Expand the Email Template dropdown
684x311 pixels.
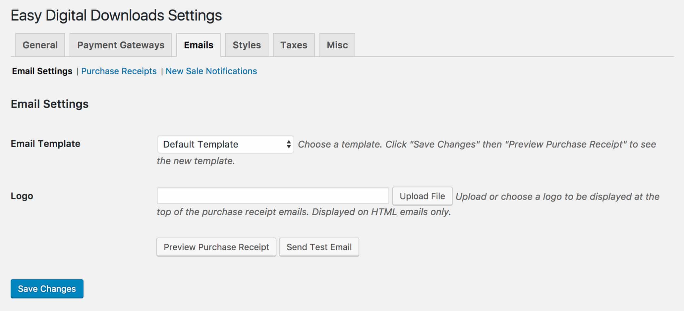tap(225, 144)
